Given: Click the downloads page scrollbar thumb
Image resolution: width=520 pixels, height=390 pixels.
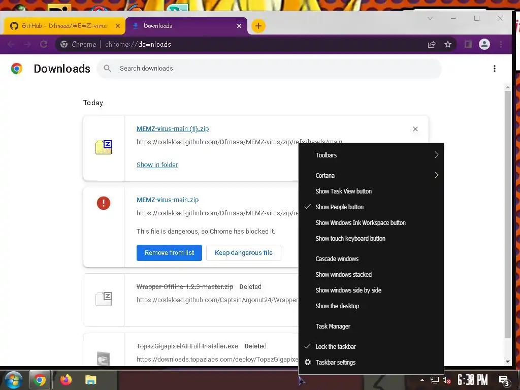Looking at the screenshot, I should tap(508, 214).
